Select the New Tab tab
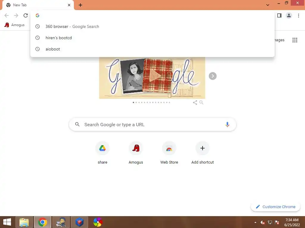This screenshot has width=305, height=228. tap(38, 5)
